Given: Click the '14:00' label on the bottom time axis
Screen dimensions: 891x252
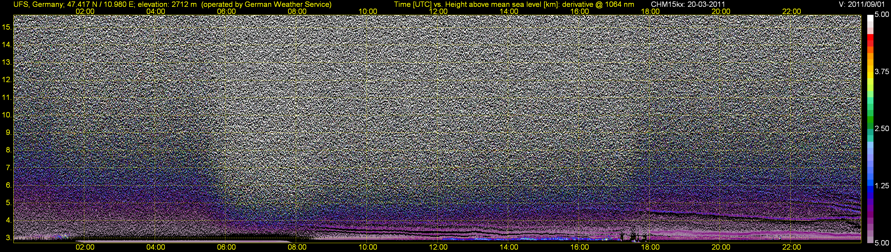Looking at the screenshot, I should click(x=509, y=247).
